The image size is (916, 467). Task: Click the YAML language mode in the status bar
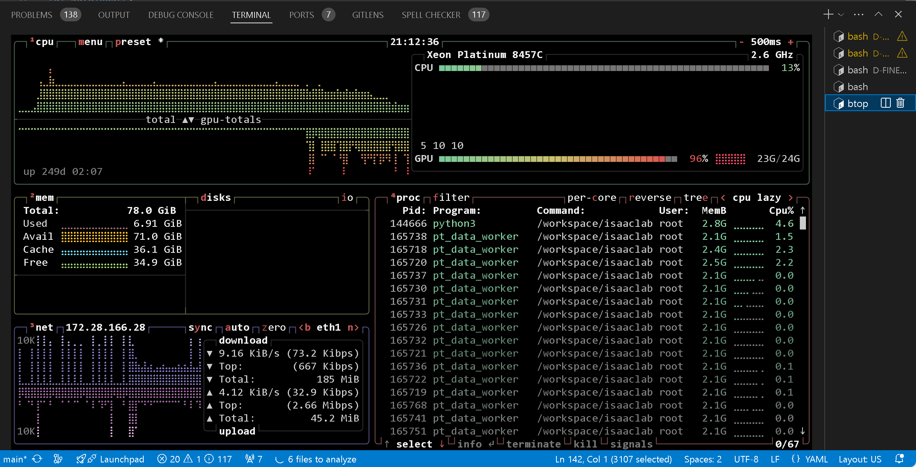pyautogui.click(x=816, y=459)
